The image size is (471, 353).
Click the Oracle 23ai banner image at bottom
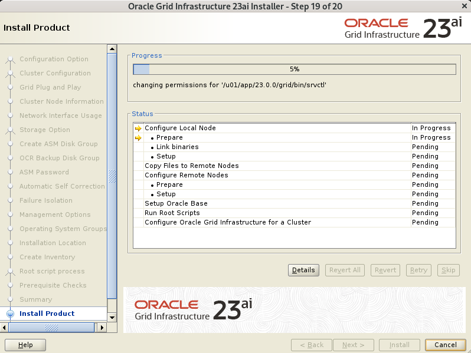(x=295, y=310)
